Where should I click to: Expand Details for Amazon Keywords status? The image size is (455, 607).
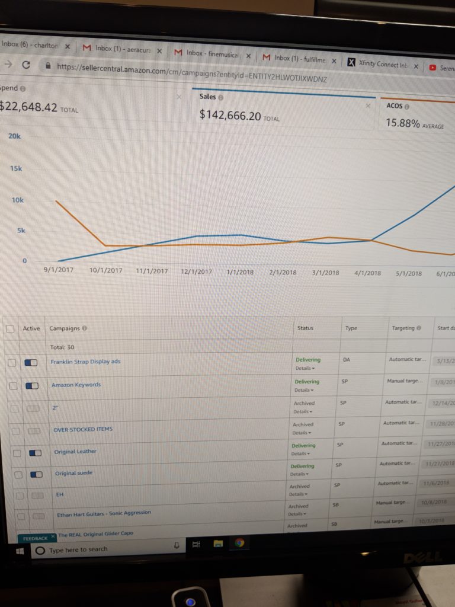click(x=305, y=390)
